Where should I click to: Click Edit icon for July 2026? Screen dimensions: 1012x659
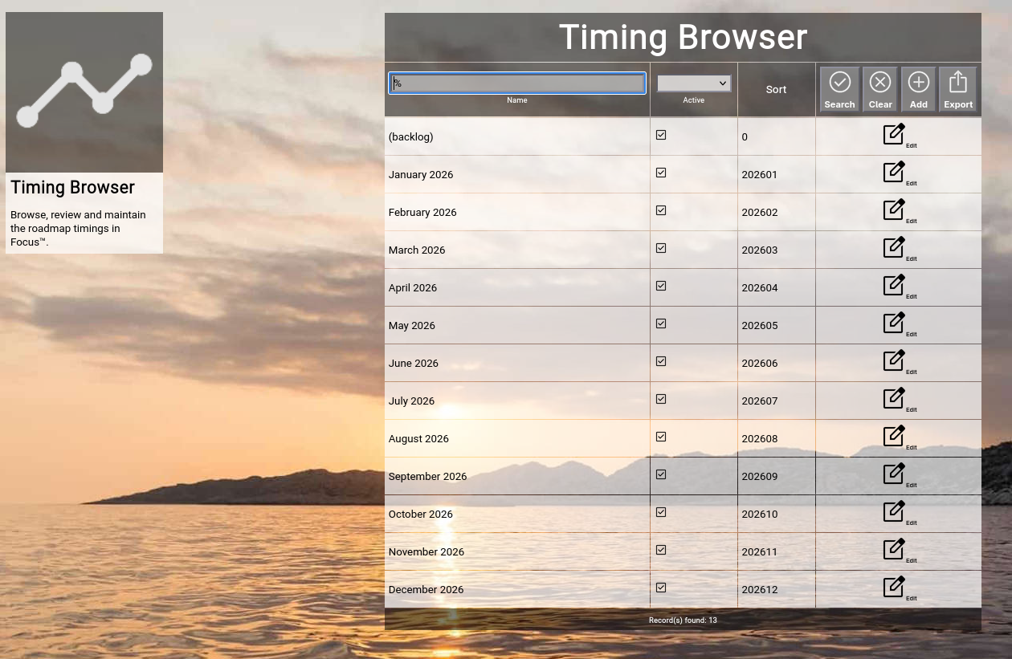tap(894, 399)
